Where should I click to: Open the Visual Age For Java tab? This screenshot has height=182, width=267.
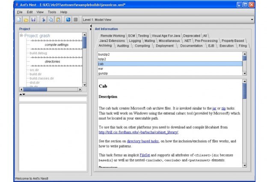click(166, 36)
